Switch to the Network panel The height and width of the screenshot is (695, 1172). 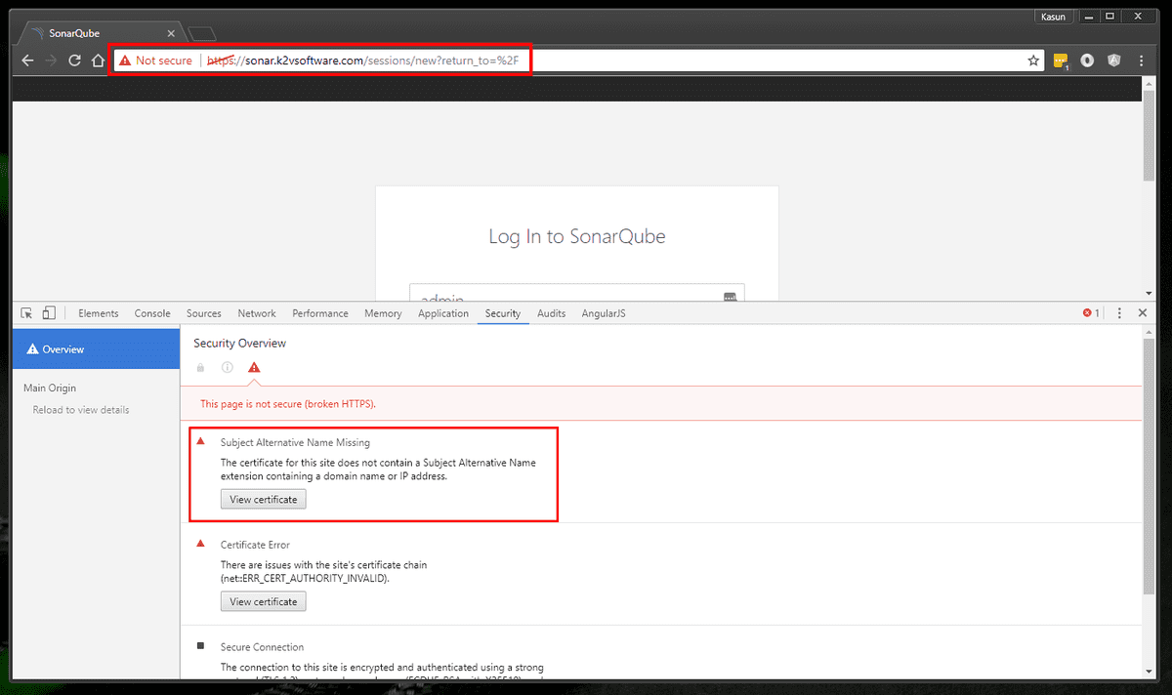point(256,312)
